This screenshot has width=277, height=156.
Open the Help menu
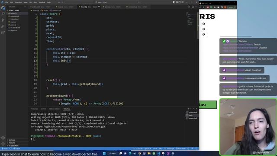point(49,2)
